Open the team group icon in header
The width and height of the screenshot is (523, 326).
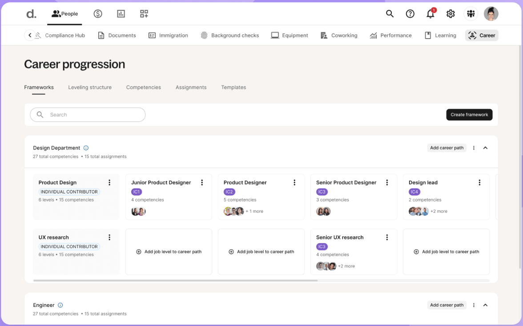(x=471, y=14)
